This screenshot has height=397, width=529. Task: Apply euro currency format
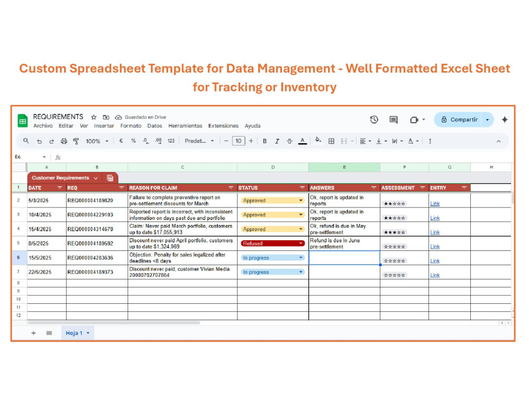pos(121,141)
